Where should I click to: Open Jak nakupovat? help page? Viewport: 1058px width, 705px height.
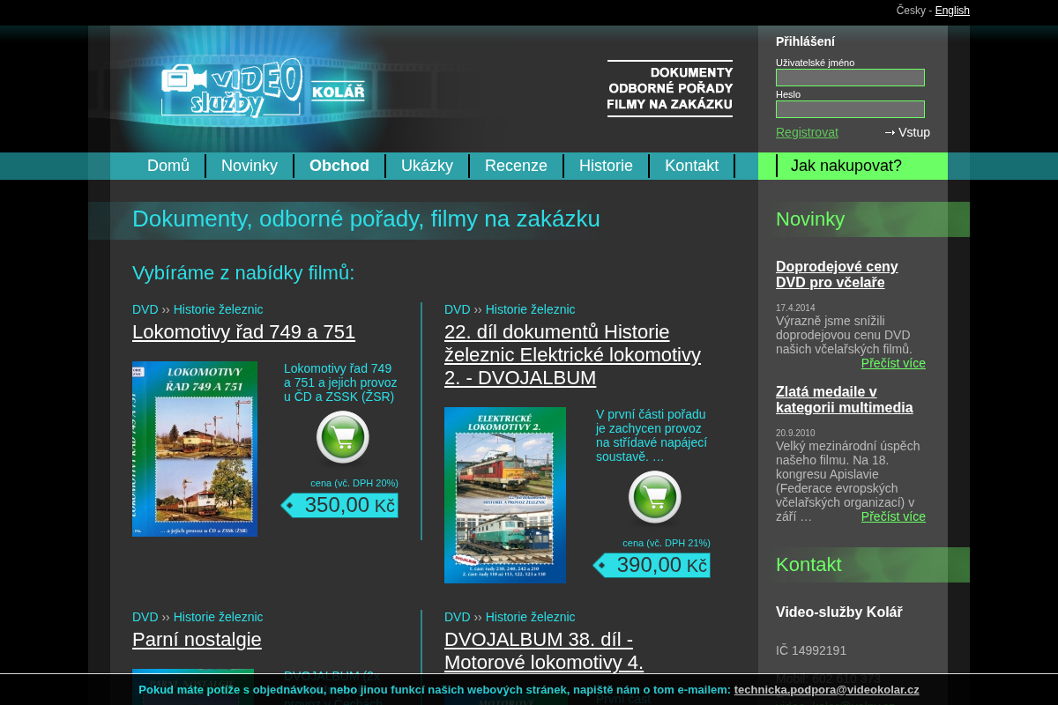846,166
